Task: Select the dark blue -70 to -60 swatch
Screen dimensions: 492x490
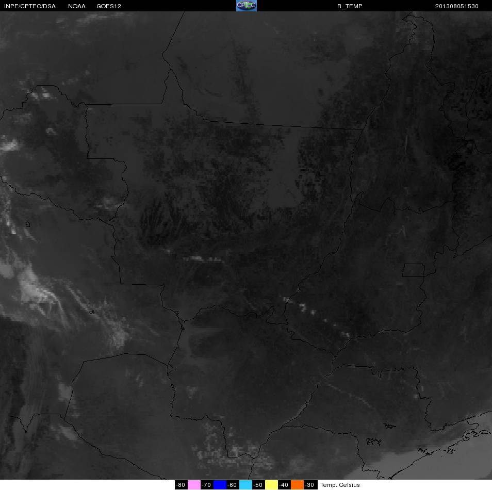Action: [x=220, y=485]
